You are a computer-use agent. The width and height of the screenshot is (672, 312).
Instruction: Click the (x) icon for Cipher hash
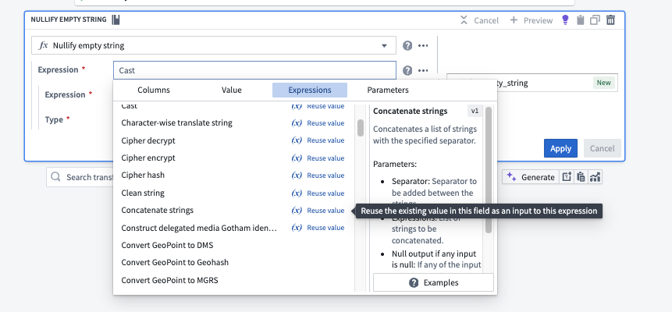click(x=297, y=175)
